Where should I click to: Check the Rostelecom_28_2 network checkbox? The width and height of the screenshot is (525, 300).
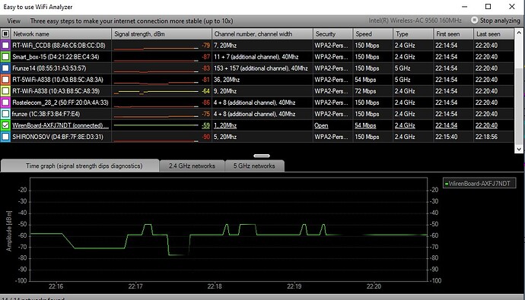pyautogui.click(x=5, y=103)
